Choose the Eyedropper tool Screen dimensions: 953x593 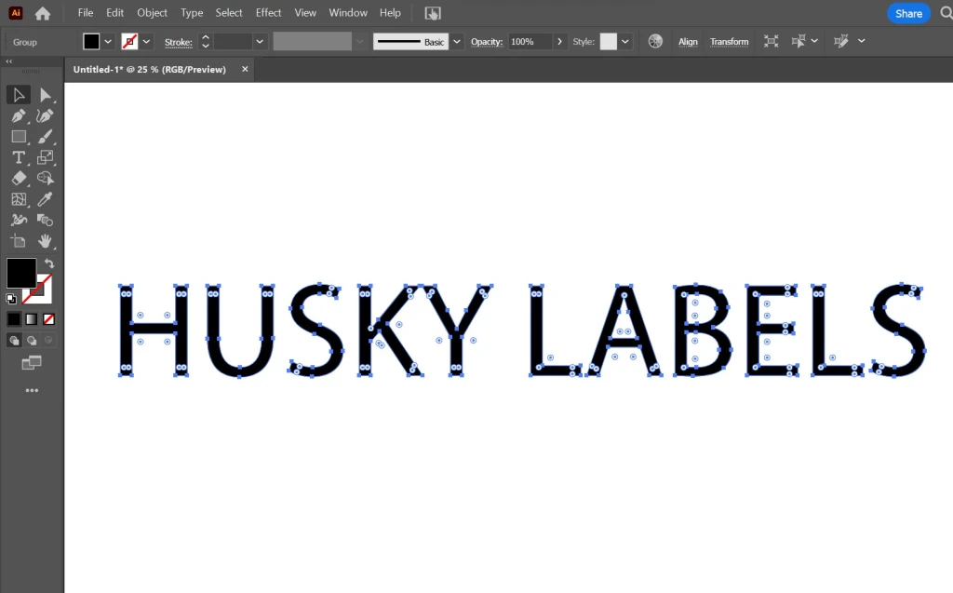pos(45,199)
